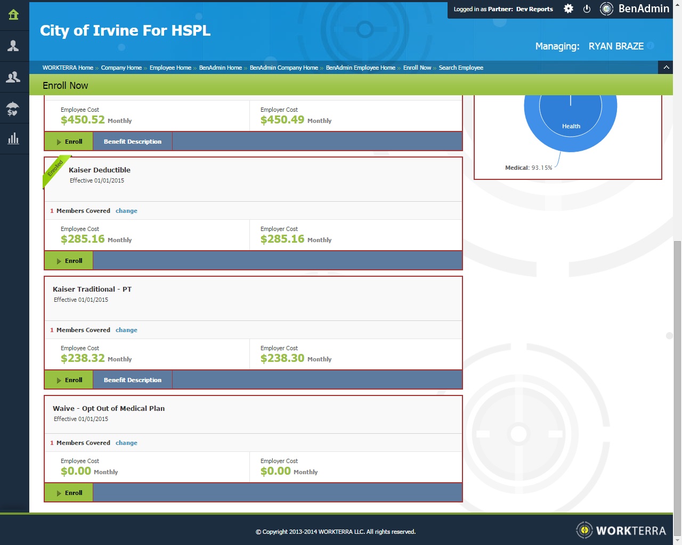Open the single-user employee sidebar icon
The image size is (682, 545).
tap(13, 46)
